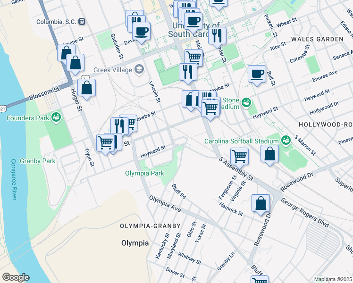Click the Tryon St label
This screenshot has width=353, height=283.
click(89, 157)
